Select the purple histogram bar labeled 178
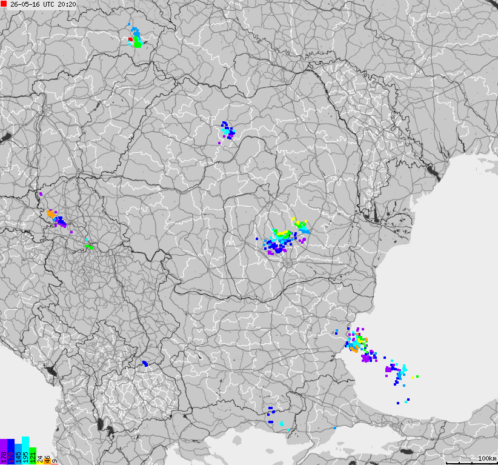Image resolution: width=498 pixels, height=465 pixels. tap(4, 452)
